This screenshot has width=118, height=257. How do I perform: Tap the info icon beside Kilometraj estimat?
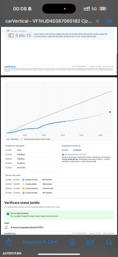(63, 155)
